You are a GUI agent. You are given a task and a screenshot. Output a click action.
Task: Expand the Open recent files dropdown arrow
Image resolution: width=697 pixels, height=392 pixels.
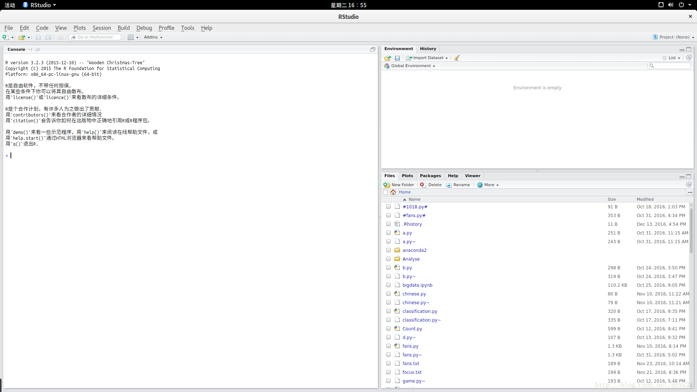point(29,37)
